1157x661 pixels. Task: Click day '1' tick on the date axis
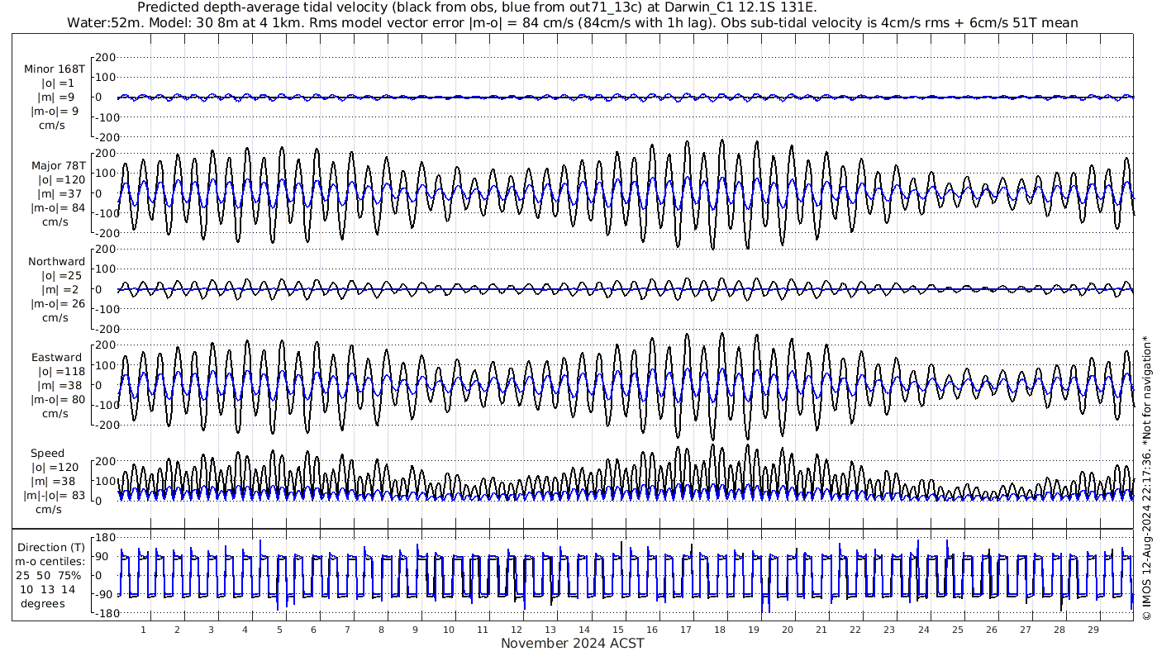[143, 630]
